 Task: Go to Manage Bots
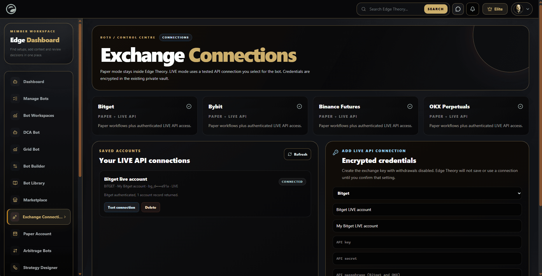coord(38,99)
